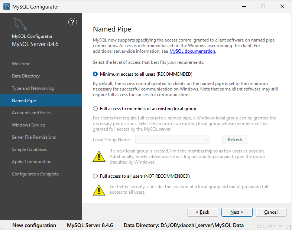Click the window resize grip in corner
Viewport: 292px width, 230px height.
289,227
